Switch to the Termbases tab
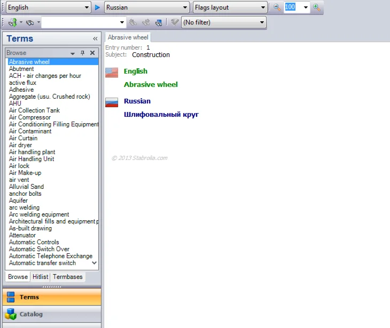Screen dimensions: 390x328 pyautogui.click(x=68, y=277)
